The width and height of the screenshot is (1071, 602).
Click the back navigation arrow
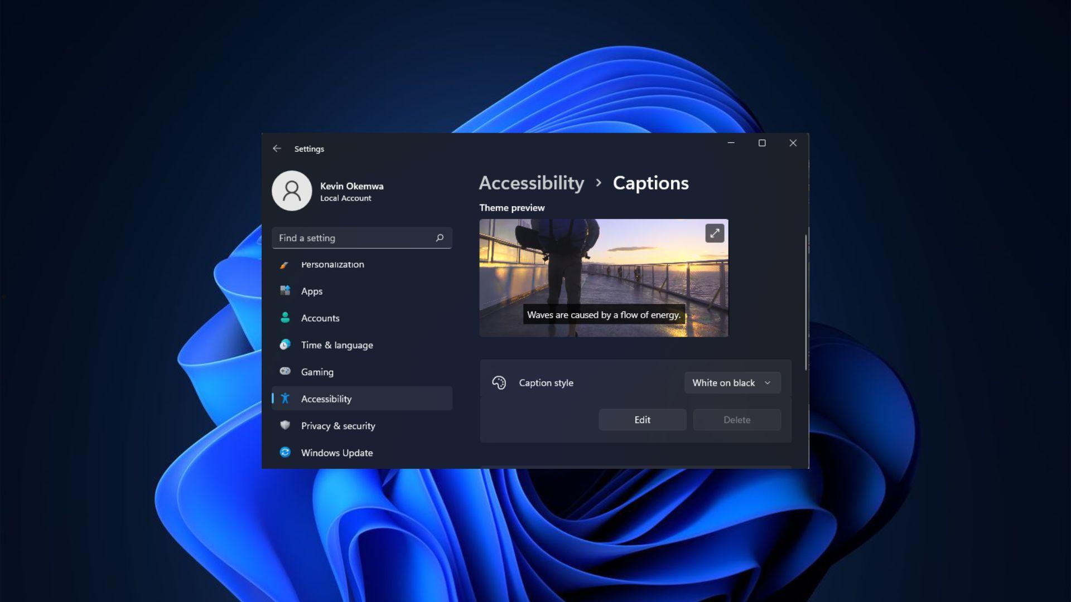[277, 148]
